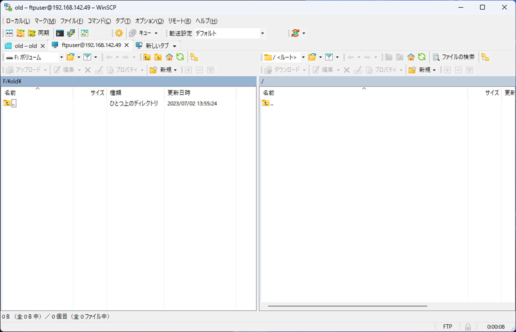516x332 pixels.
Task: Refresh the remote panel
Action: pyautogui.click(x=422, y=57)
